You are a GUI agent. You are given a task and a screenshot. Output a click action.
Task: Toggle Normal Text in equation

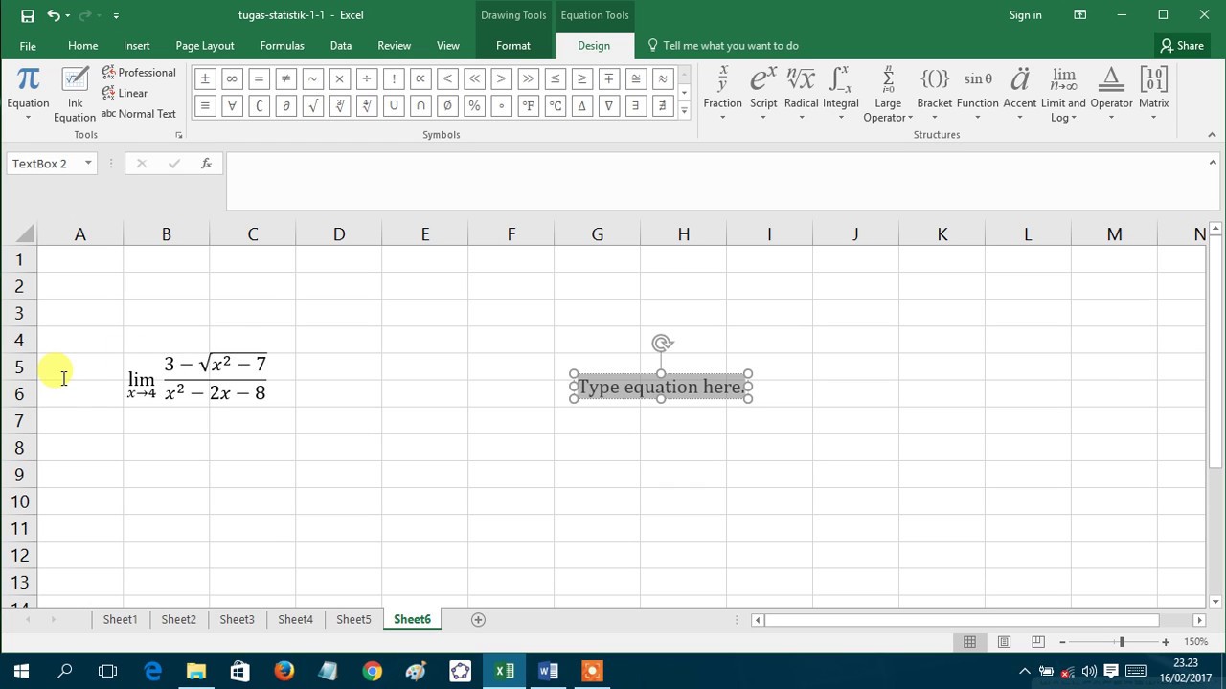(139, 113)
